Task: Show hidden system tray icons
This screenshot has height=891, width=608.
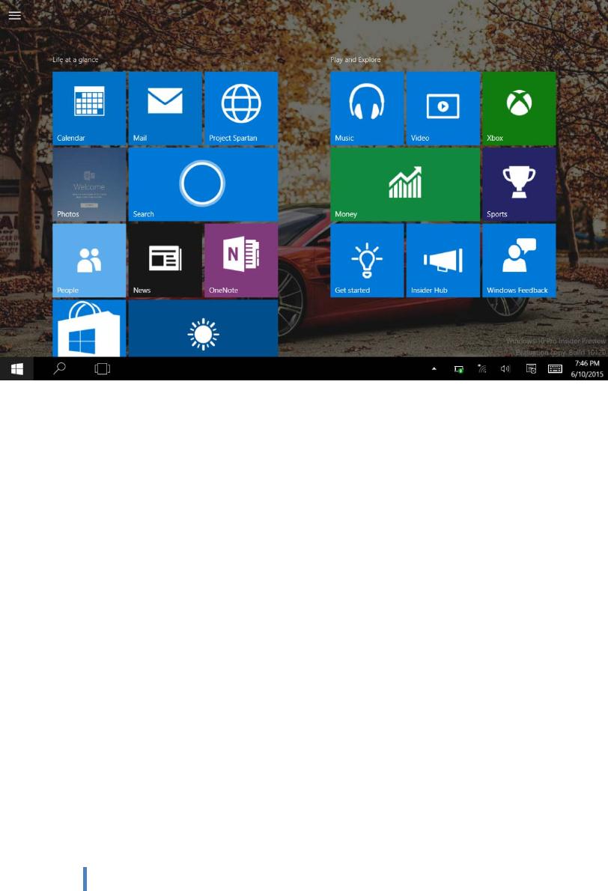Action: (434, 369)
